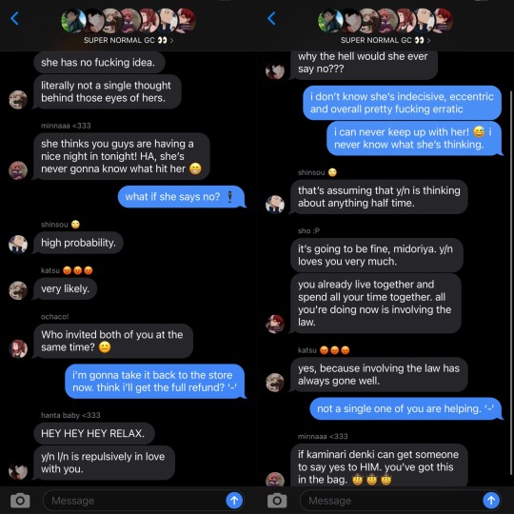Select the 'HEY HEY HEY RELAX.' message

pos(94,433)
